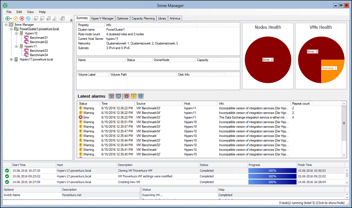Image resolution: width=352 pixels, height=208 pixels.
Task: Select the Summary tab
Action: [x=82, y=18]
